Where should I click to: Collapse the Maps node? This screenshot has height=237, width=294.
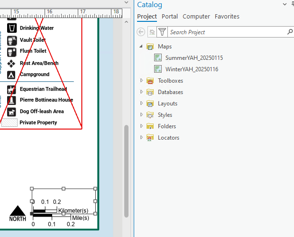point(141,46)
